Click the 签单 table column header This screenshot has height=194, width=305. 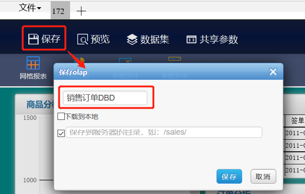[x=297, y=121]
